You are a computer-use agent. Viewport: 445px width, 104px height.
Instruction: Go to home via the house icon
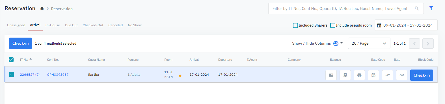point(42,8)
